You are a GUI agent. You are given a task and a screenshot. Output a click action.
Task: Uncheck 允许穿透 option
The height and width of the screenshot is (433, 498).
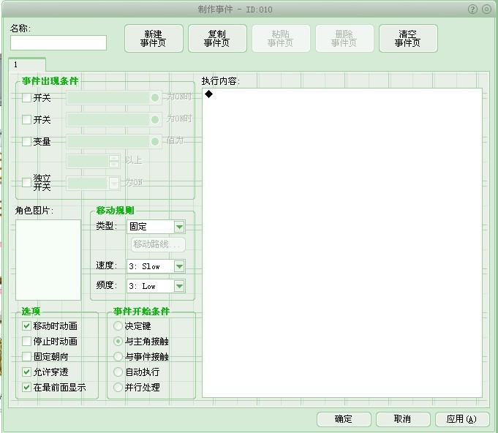coord(26,372)
